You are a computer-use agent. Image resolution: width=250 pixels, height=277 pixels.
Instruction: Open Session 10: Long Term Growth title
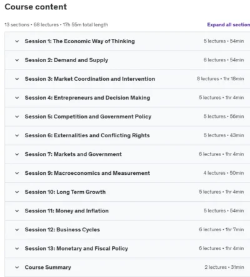[65, 192]
